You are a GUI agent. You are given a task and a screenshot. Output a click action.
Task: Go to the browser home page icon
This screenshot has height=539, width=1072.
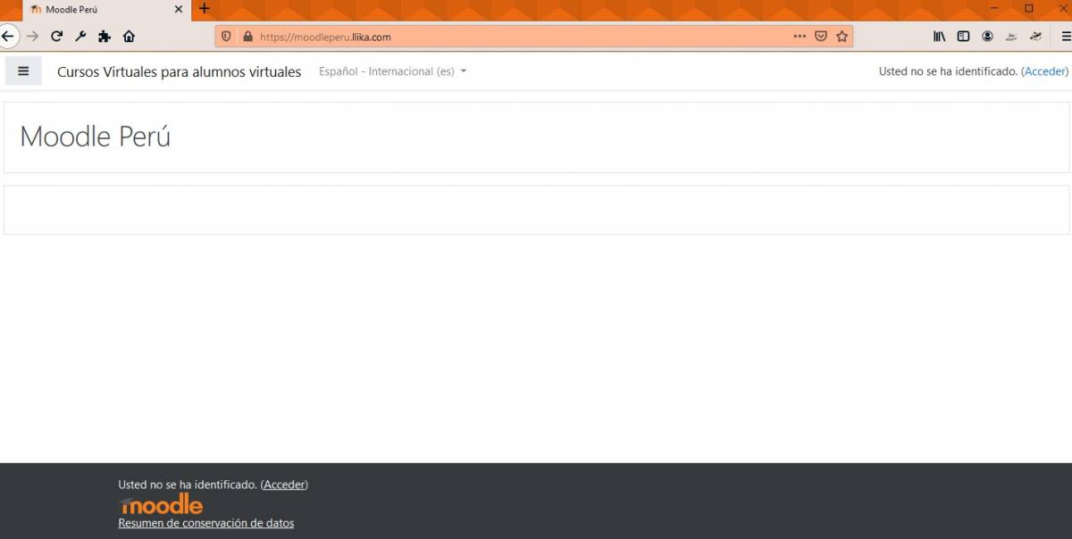(129, 37)
